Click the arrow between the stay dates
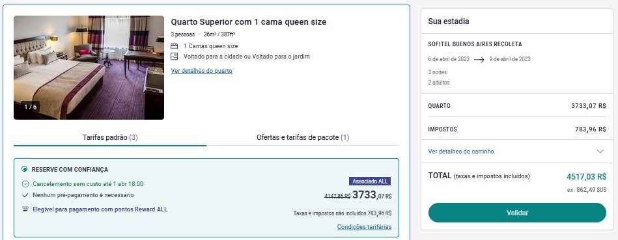 click(479, 60)
